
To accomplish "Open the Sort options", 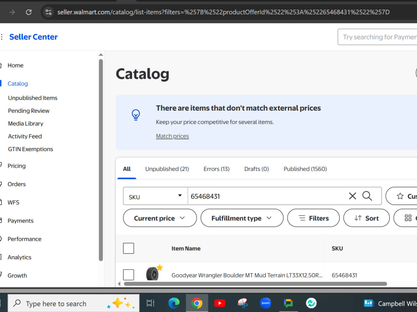I will (367, 218).
